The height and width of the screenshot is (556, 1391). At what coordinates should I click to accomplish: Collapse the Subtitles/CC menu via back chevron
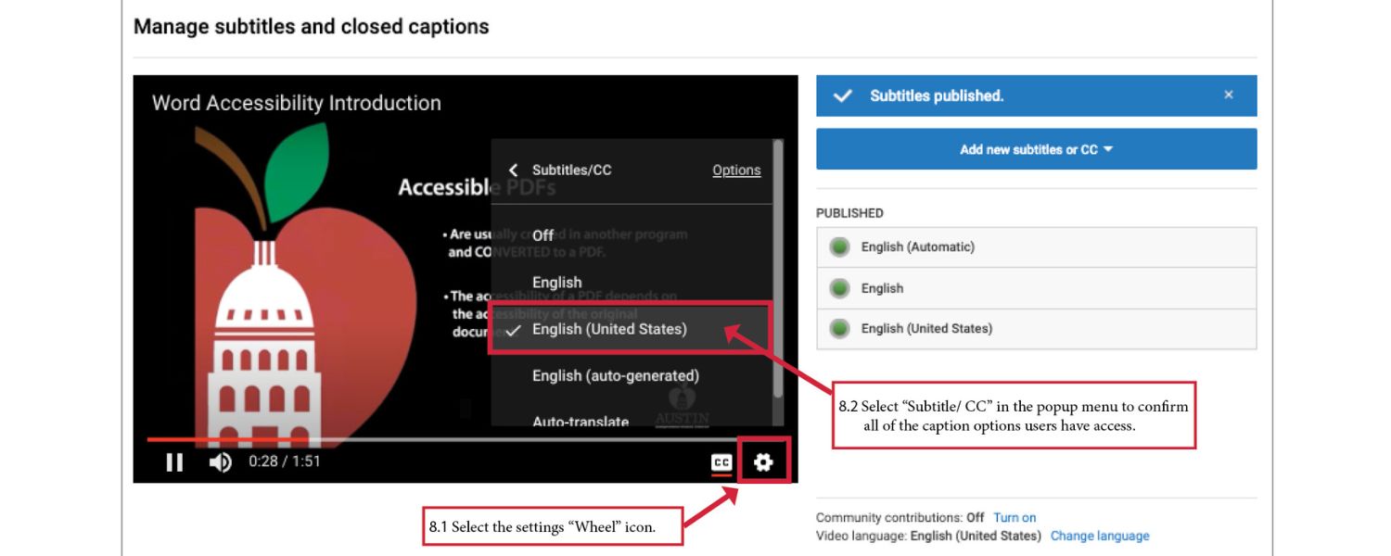click(x=513, y=170)
